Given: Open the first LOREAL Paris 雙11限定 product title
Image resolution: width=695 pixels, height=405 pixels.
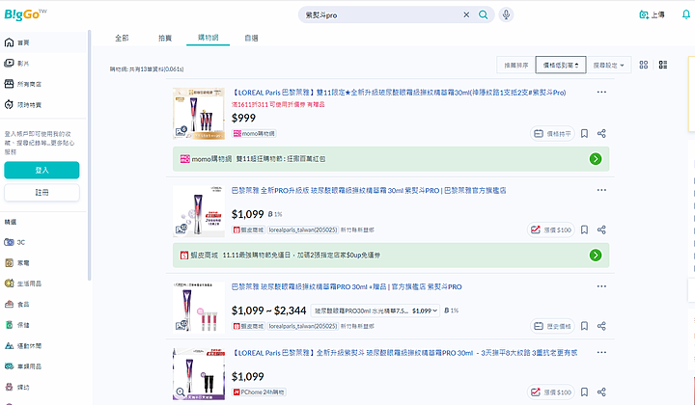Looking at the screenshot, I should pyautogui.click(x=399, y=93).
